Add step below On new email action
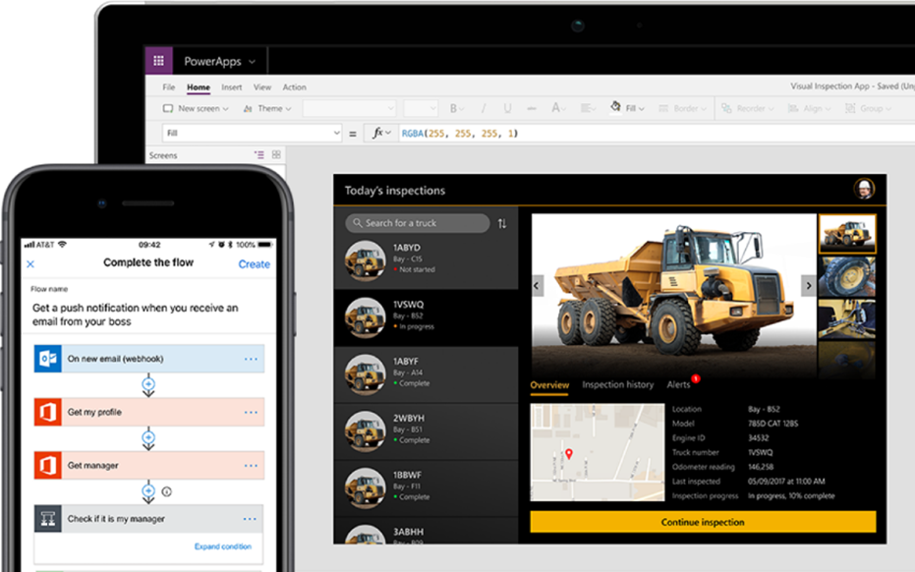The width and height of the screenshot is (915, 572). (148, 384)
